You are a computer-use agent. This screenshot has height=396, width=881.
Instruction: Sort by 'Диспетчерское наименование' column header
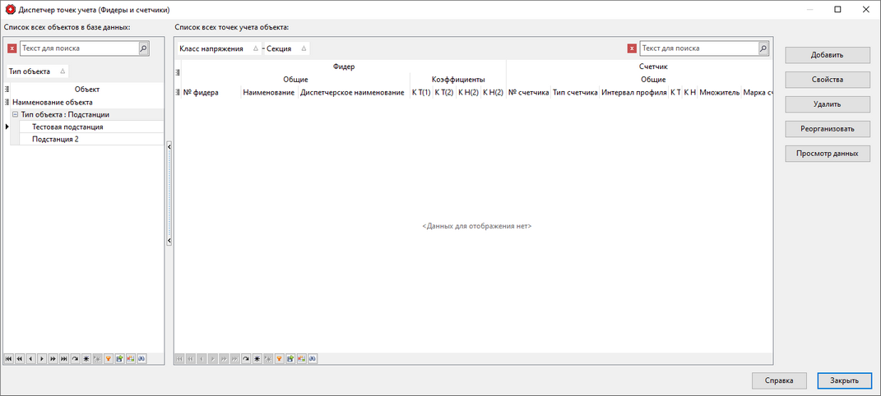tap(352, 93)
